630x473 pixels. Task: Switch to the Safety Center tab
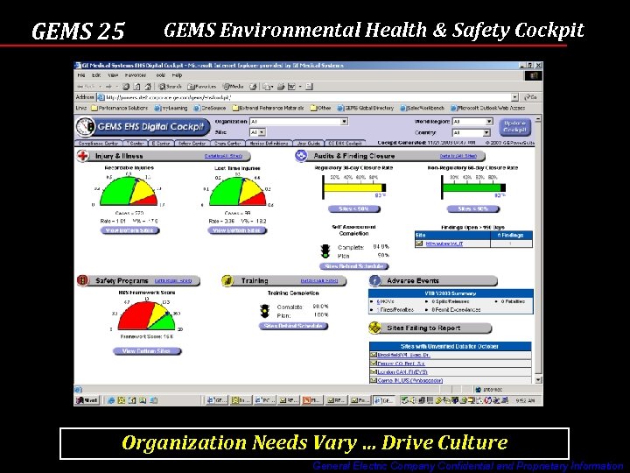(192, 143)
